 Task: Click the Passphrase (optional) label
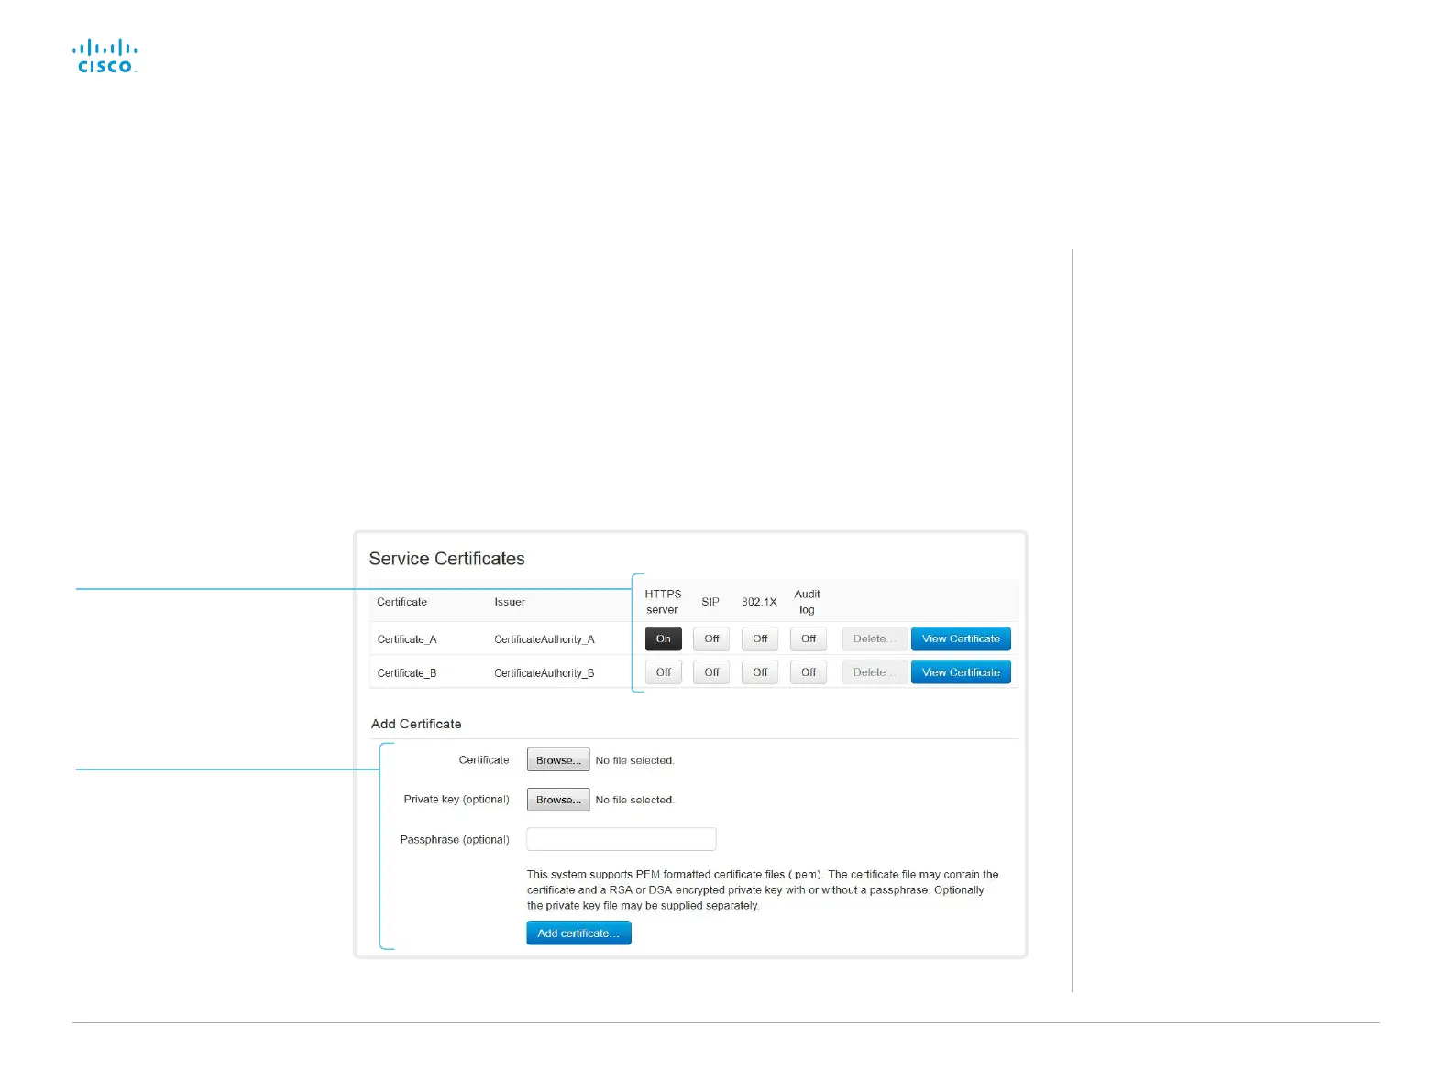[455, 839]
